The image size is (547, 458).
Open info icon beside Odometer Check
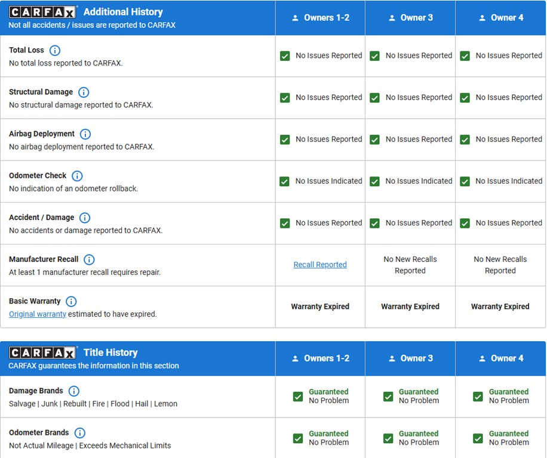[77, 176]
